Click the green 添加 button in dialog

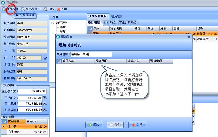tap(94, 125)
